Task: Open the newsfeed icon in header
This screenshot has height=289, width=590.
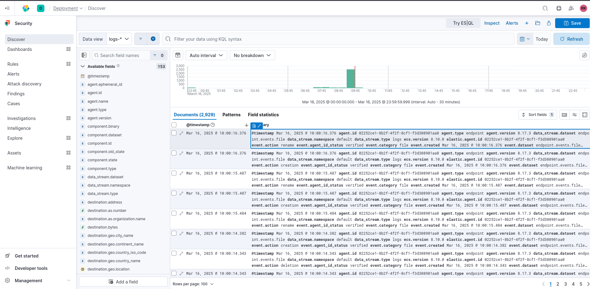Action: 571,8
